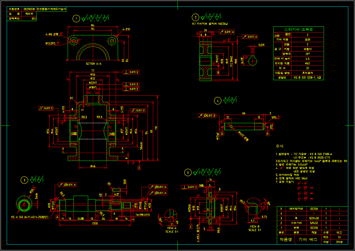Image resolution: width=355 pixels, height=251 pixels.
Task: Select the 호브절삭 table cell
Action: point(307,73)
